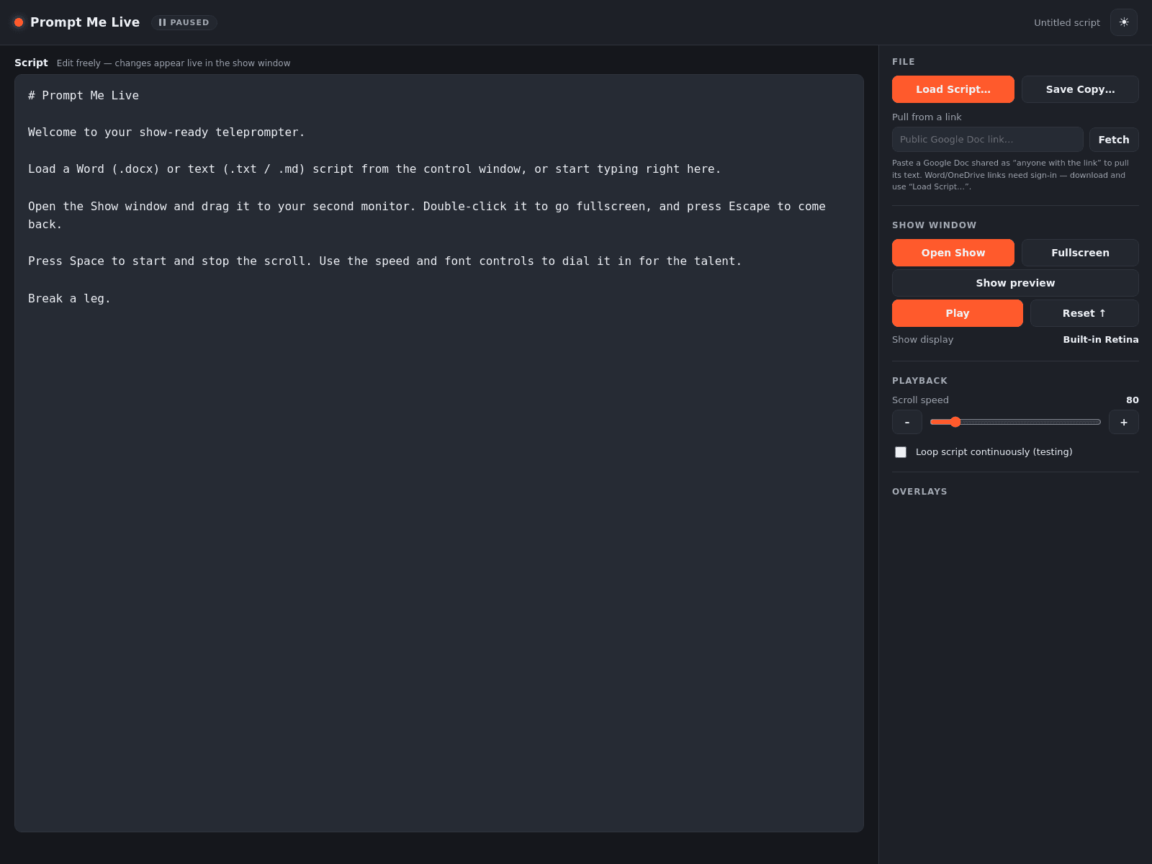Click the 'Pull from a link' label
The height and width of the screenshot is (864, 1152).
point(927,117)
